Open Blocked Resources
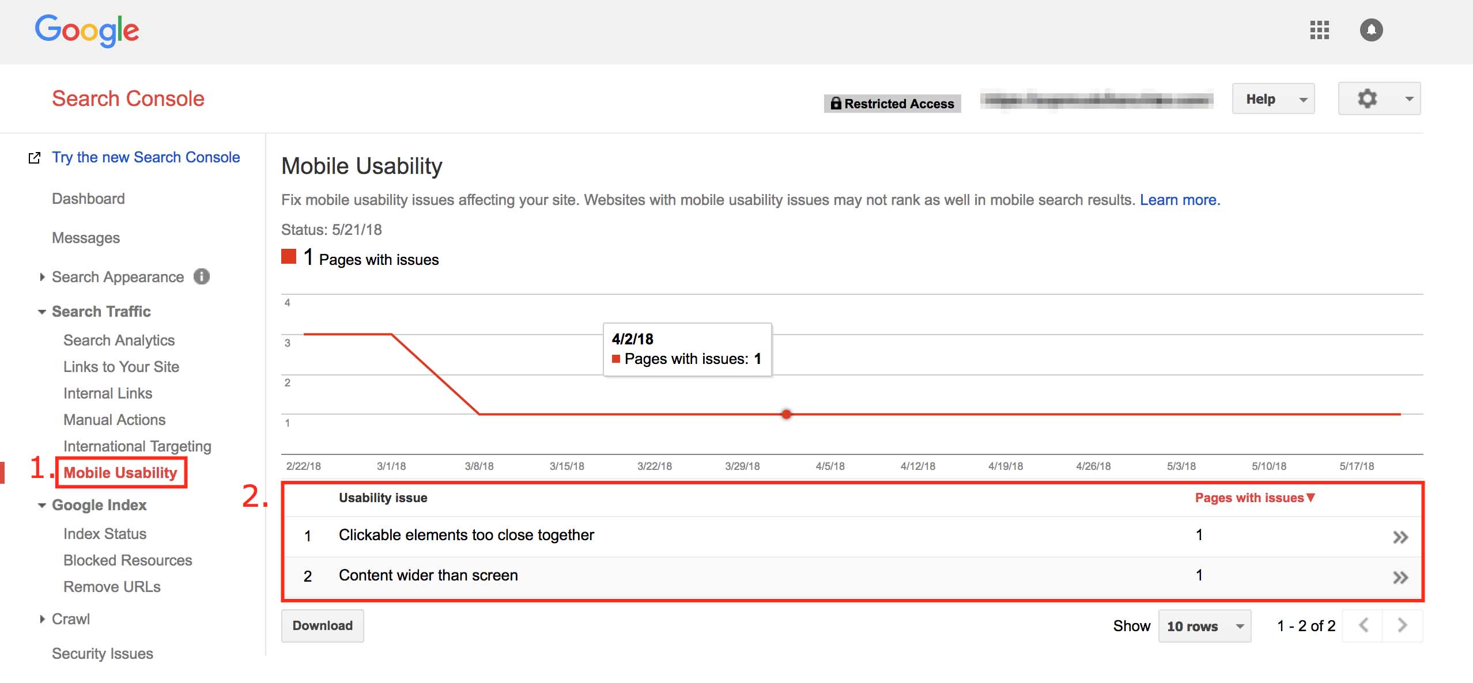The image size is (1473, 683). tap(127, 560)
